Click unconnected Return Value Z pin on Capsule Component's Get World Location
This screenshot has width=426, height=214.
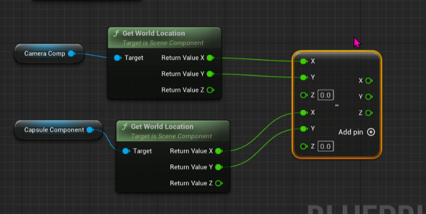(219, 183)
